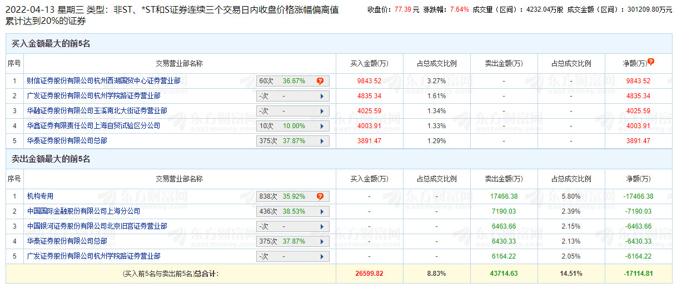Image resolution: width=677 pixels, height=288 pixels.
Task: Expand arrow for 广发证券 in the buy table
Action: [322, 96]
